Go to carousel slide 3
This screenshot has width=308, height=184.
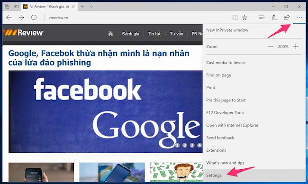pyautogui.click(x=192, y=145)
